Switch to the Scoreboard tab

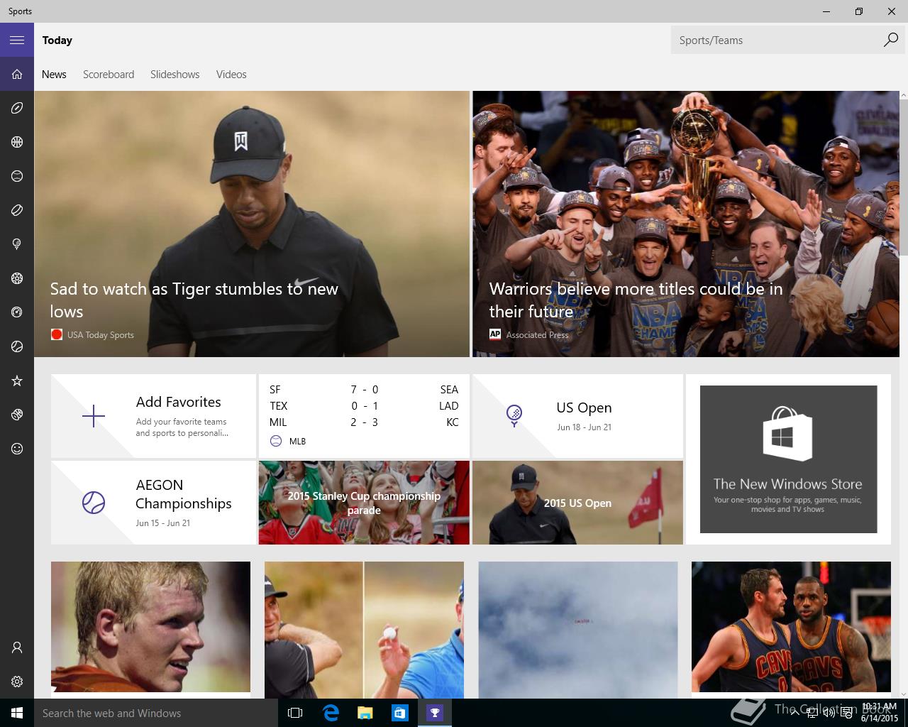(109, 74)
